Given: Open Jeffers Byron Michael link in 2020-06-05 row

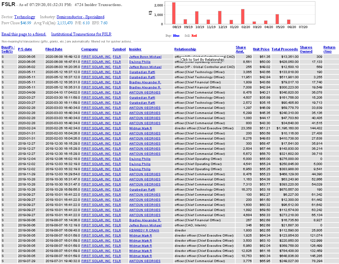Looking at the screenshot, I should click(x=145, y=57).
